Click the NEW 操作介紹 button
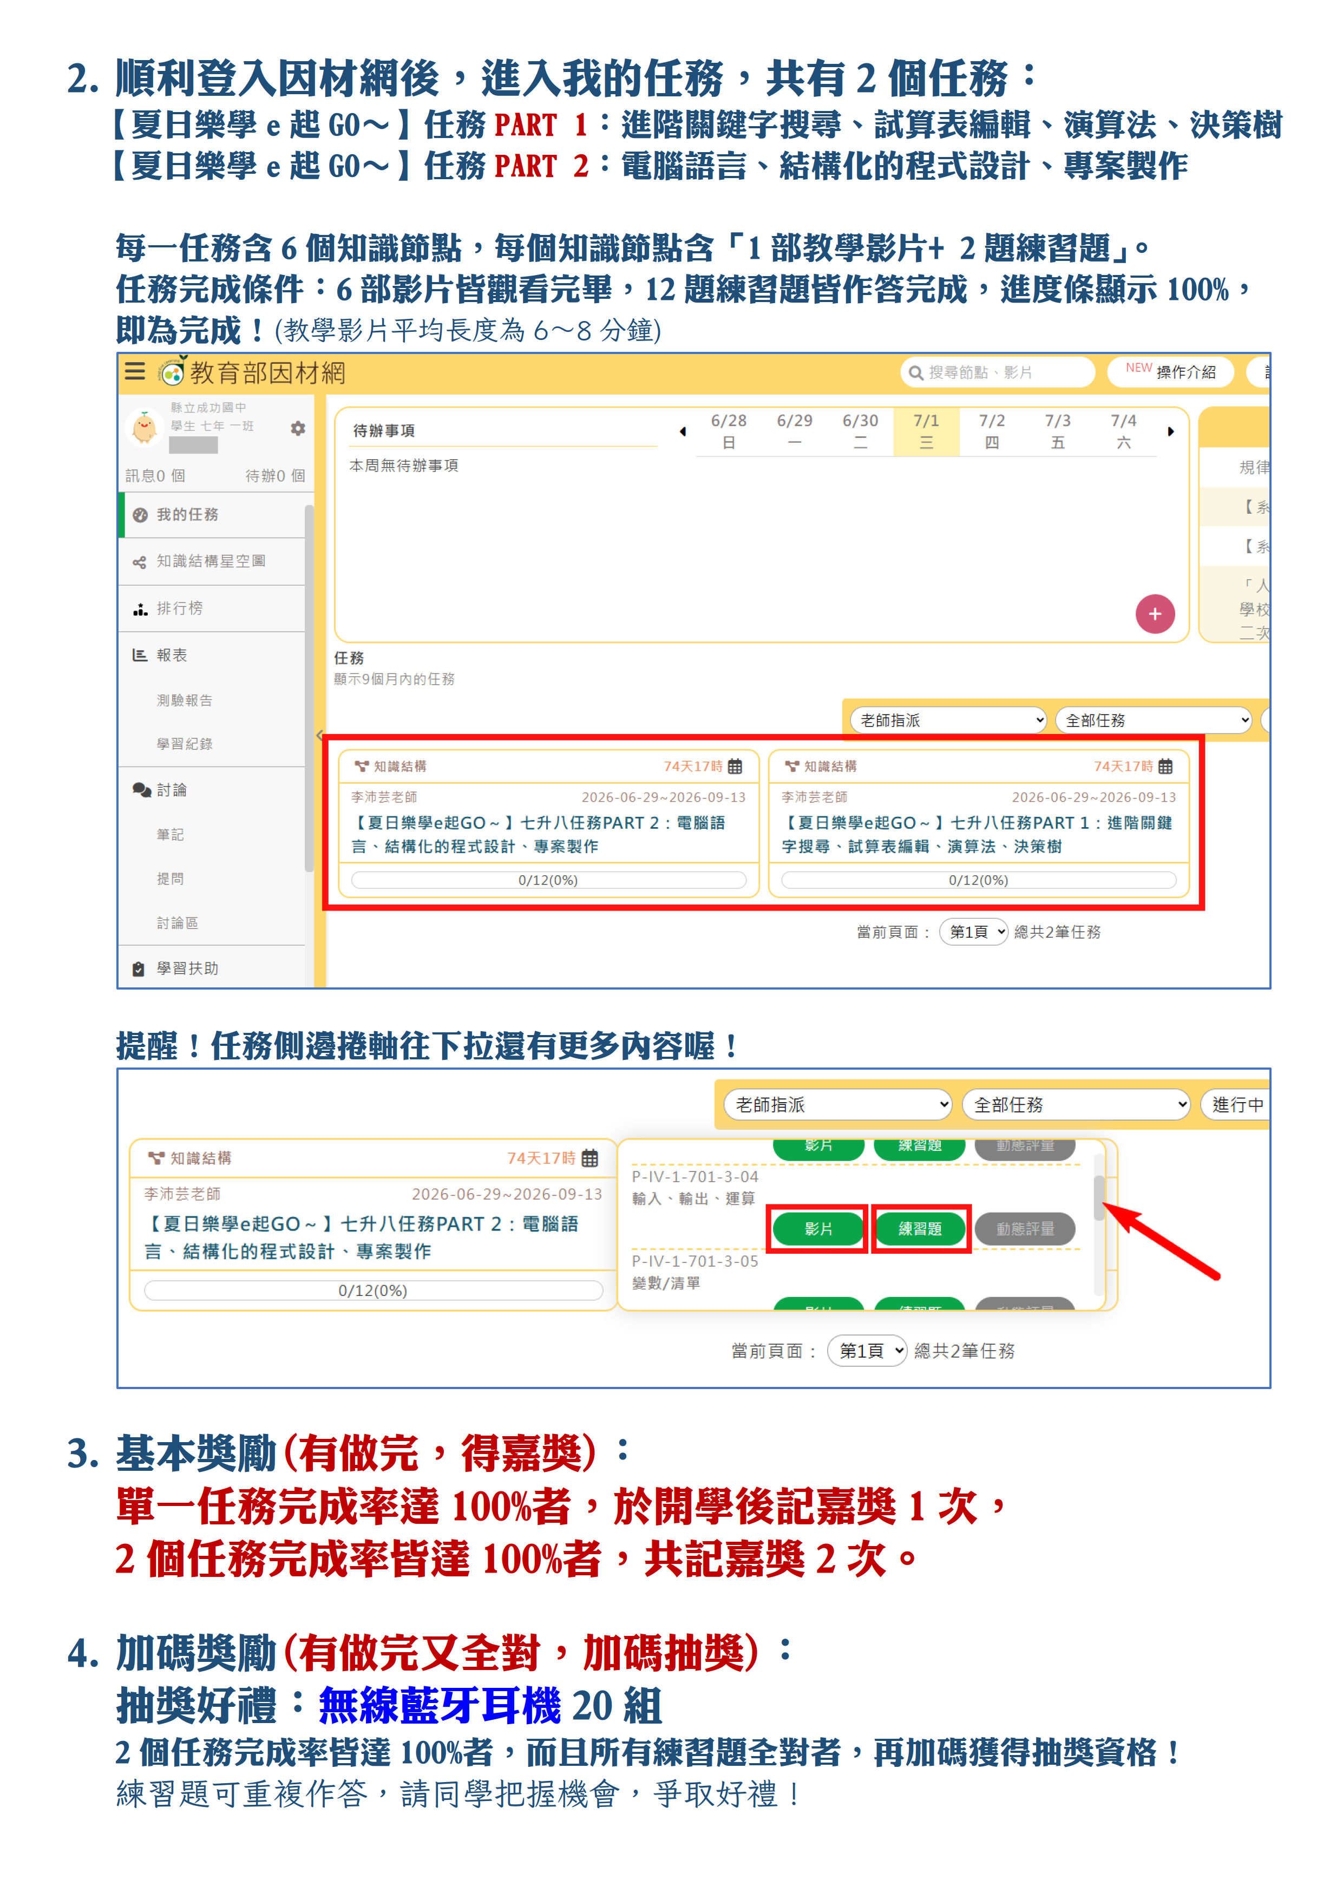 point(1170,371)
